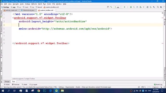The width and height of the screenshot is (166, 93).
Task: Click android.support.v7.widget.Toolbar editor breadcrumb
Action: (x=24, y=79)
